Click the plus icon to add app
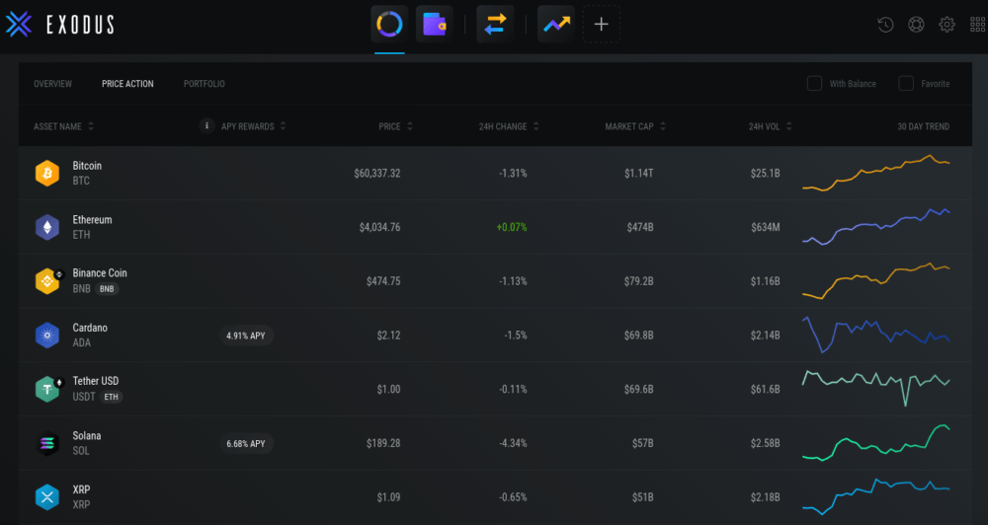The image size is (988, 525). [x=601, y=24]
